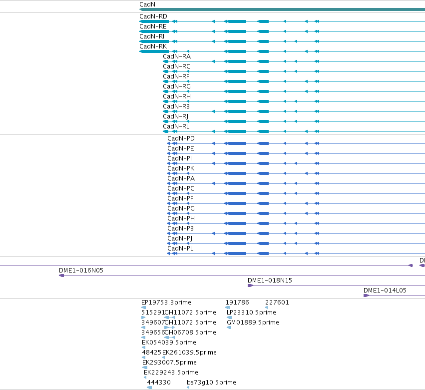The height and width of the screenshot is (390, 425).
Task: Select transcript CadN-RI label
Action: 152,36
